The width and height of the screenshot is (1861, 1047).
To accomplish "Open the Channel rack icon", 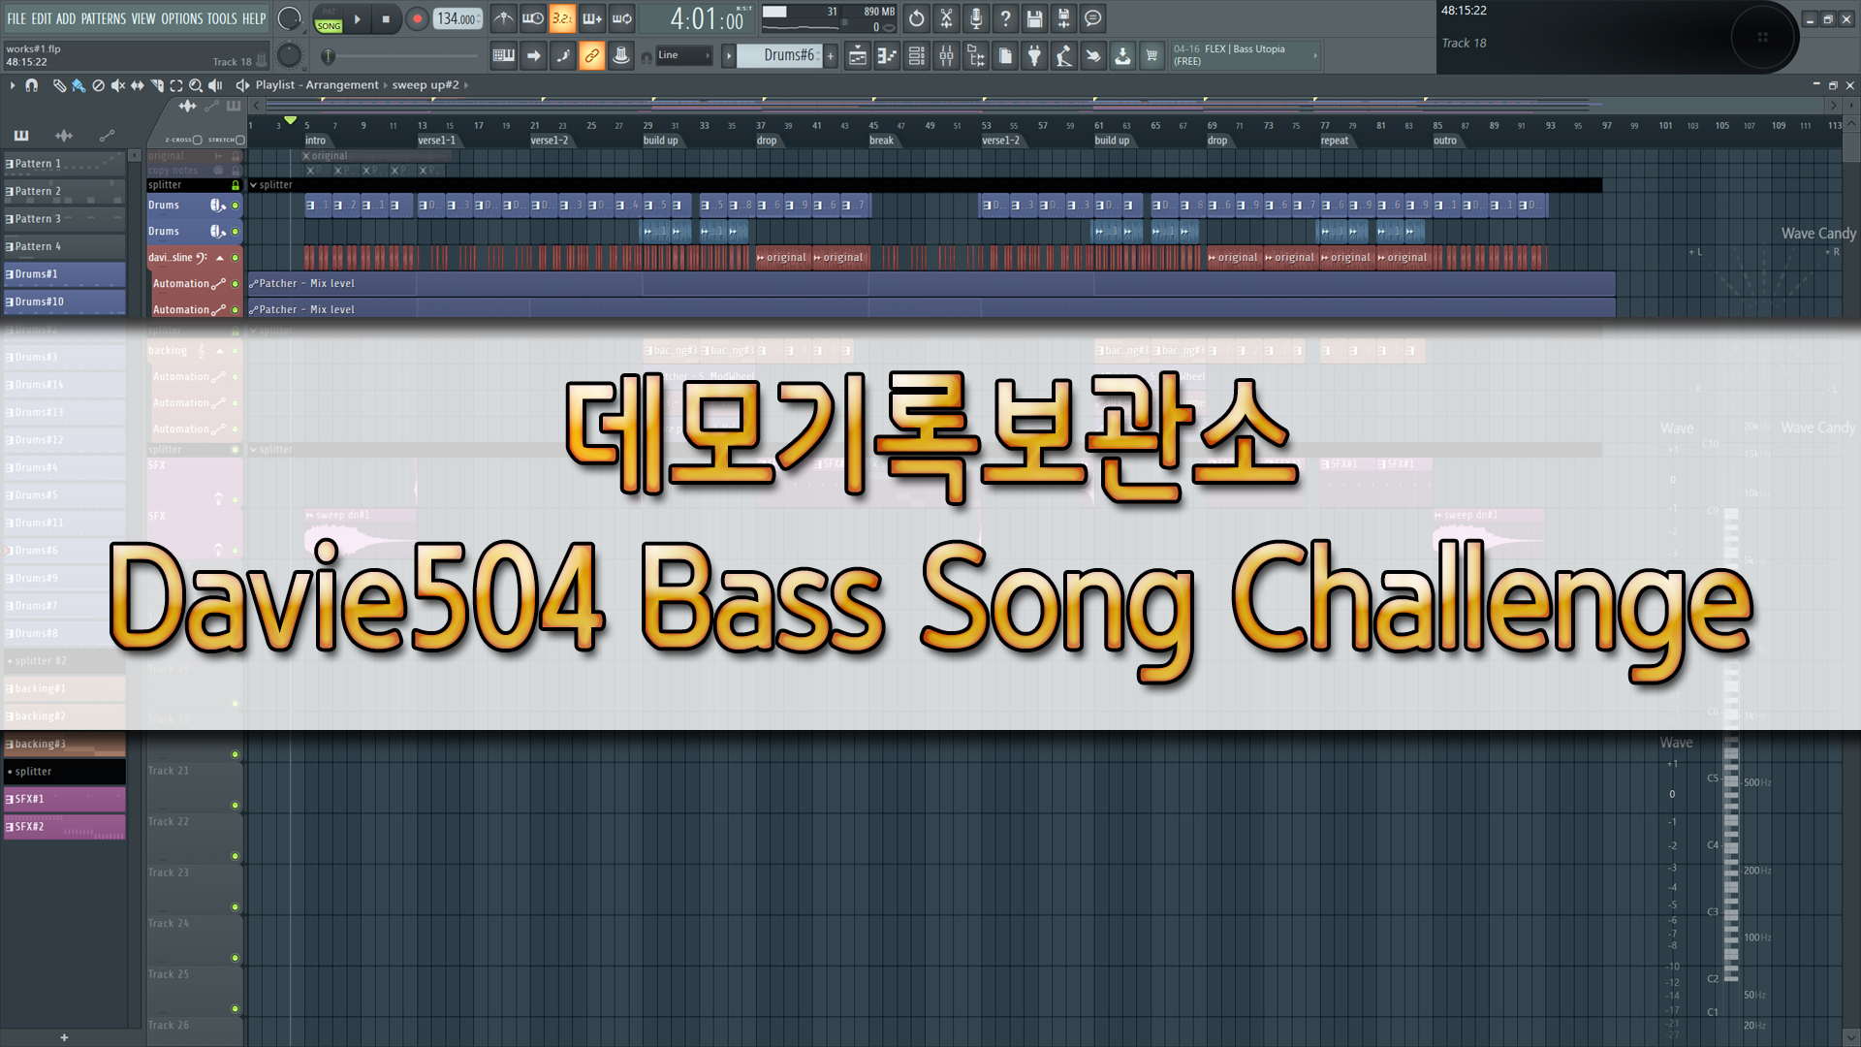I will click(916, 56).
